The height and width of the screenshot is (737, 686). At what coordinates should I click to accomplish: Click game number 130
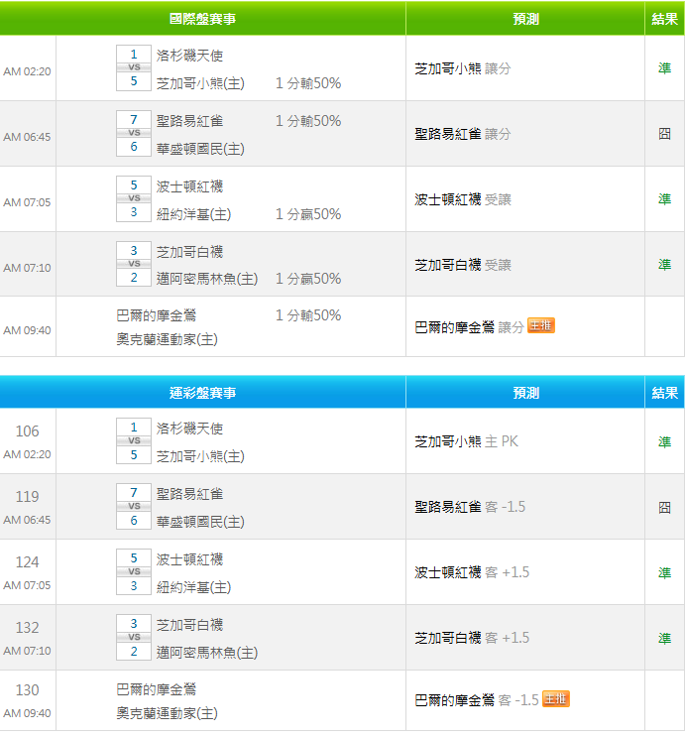(x=27, y=689)
